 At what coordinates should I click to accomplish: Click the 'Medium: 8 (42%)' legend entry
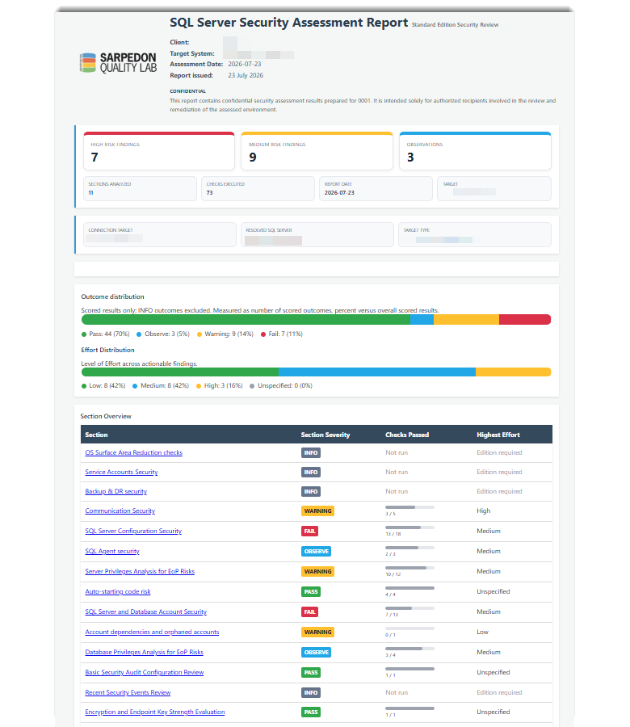pyautogui.click(x=161, y=386)
